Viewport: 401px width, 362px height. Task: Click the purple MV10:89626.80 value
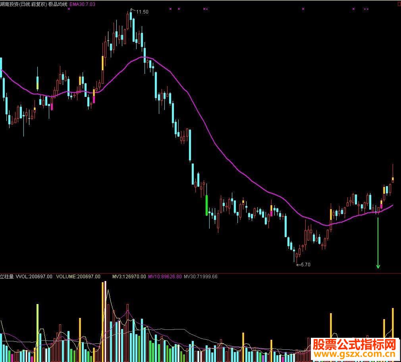click(x=165, y=276)
